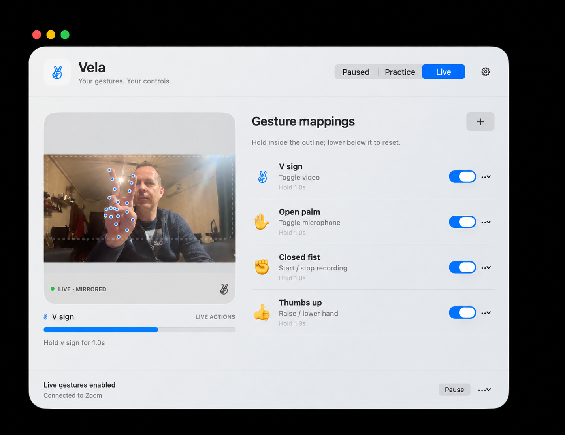Click small V sign icon beside detected gesture
Image resolution: width=565 pixels, height=435 pixels.
[x=46, y=317]
